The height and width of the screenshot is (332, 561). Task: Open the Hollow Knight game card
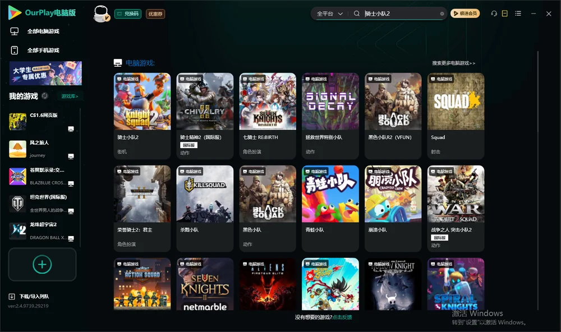coord(393,284)
